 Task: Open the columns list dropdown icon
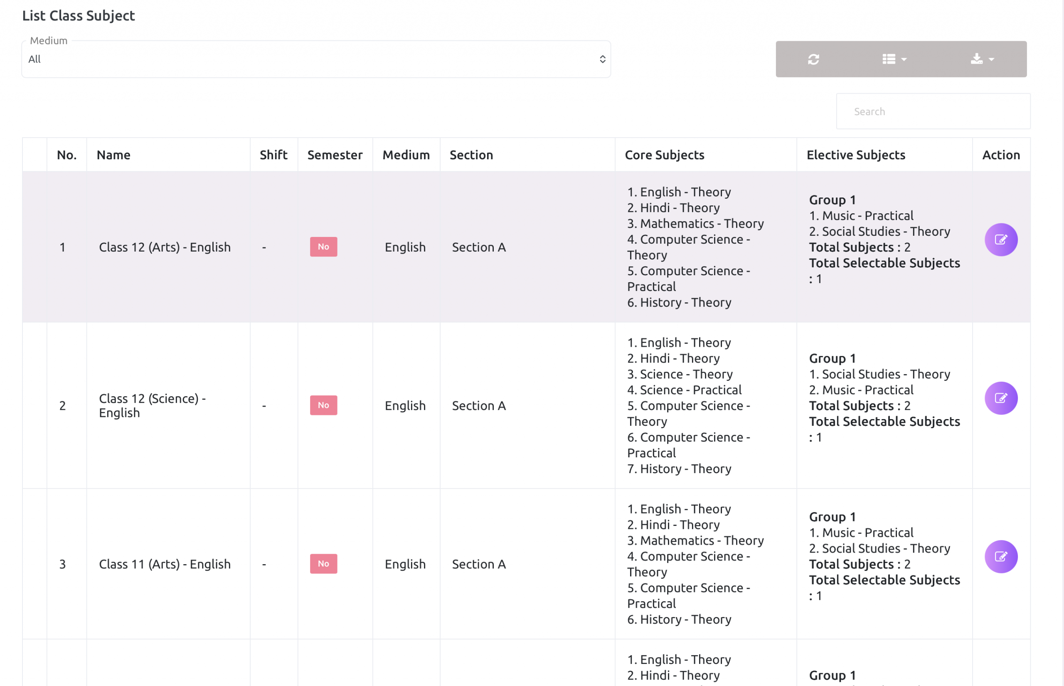894,59
